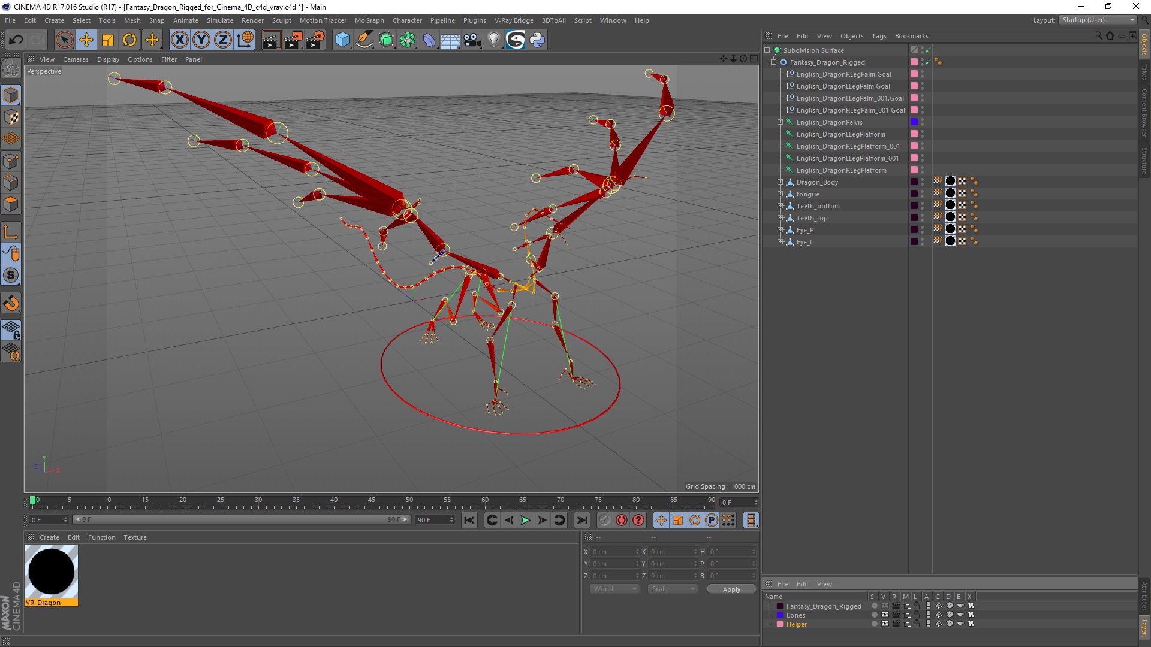Expand the Teeth_bottom object

(x=781, y=206)
